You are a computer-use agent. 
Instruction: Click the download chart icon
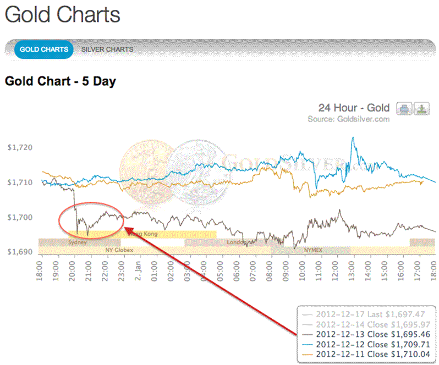(x=421, y=108)
